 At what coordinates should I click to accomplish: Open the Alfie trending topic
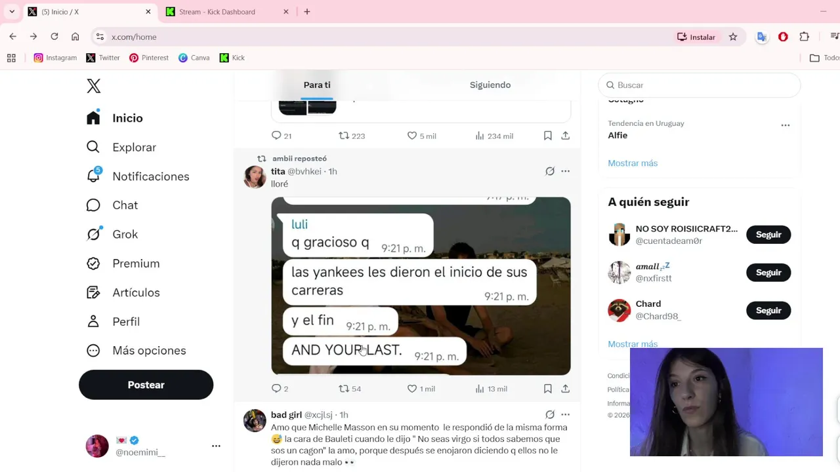618,135
